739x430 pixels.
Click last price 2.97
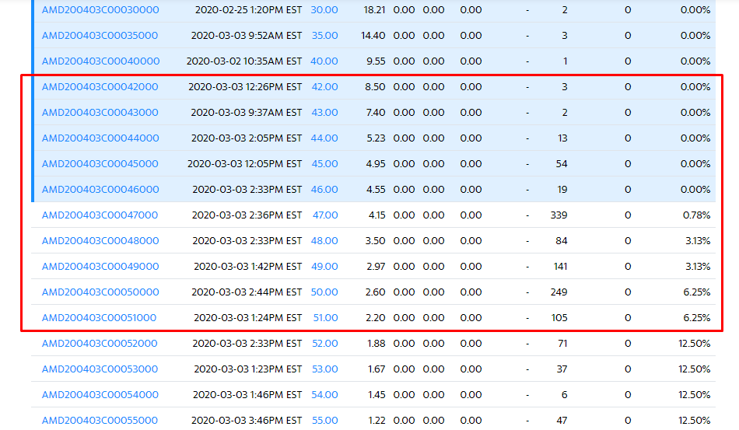[376, 267]
